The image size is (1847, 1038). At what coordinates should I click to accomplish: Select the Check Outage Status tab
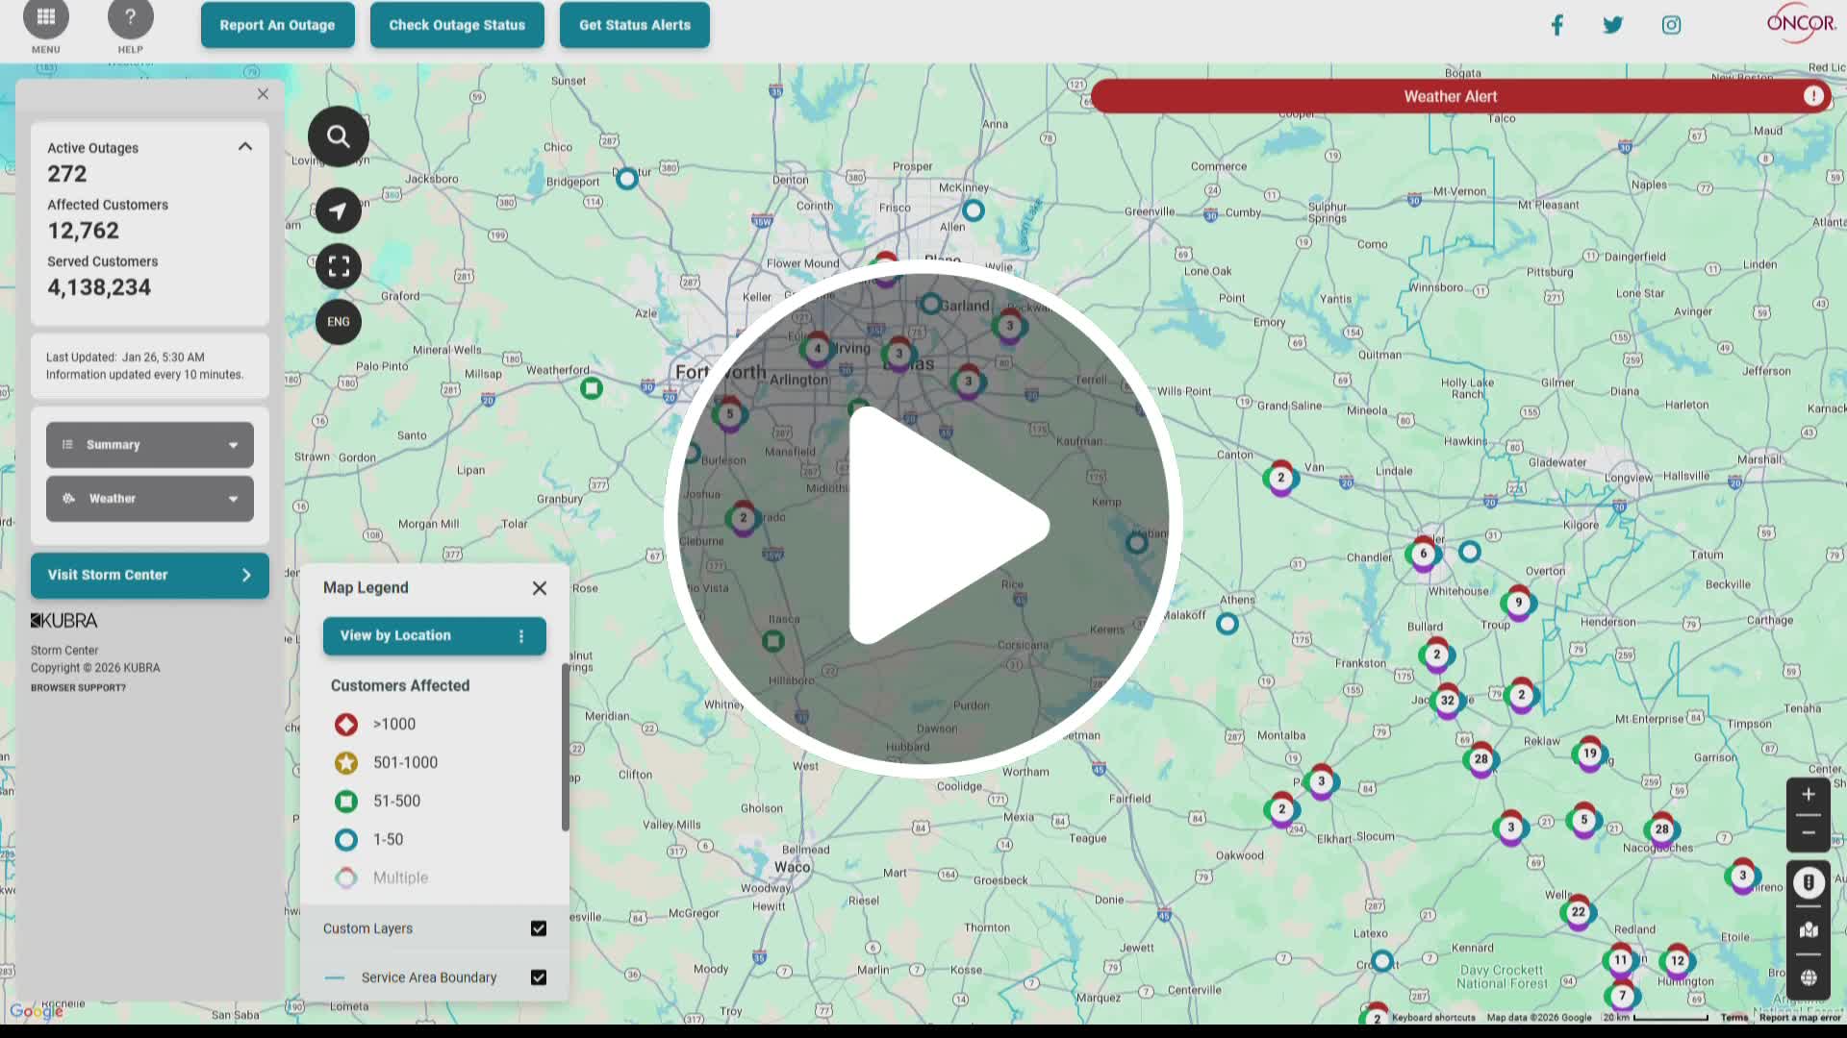pyautogui.click(x=457, y=24)
